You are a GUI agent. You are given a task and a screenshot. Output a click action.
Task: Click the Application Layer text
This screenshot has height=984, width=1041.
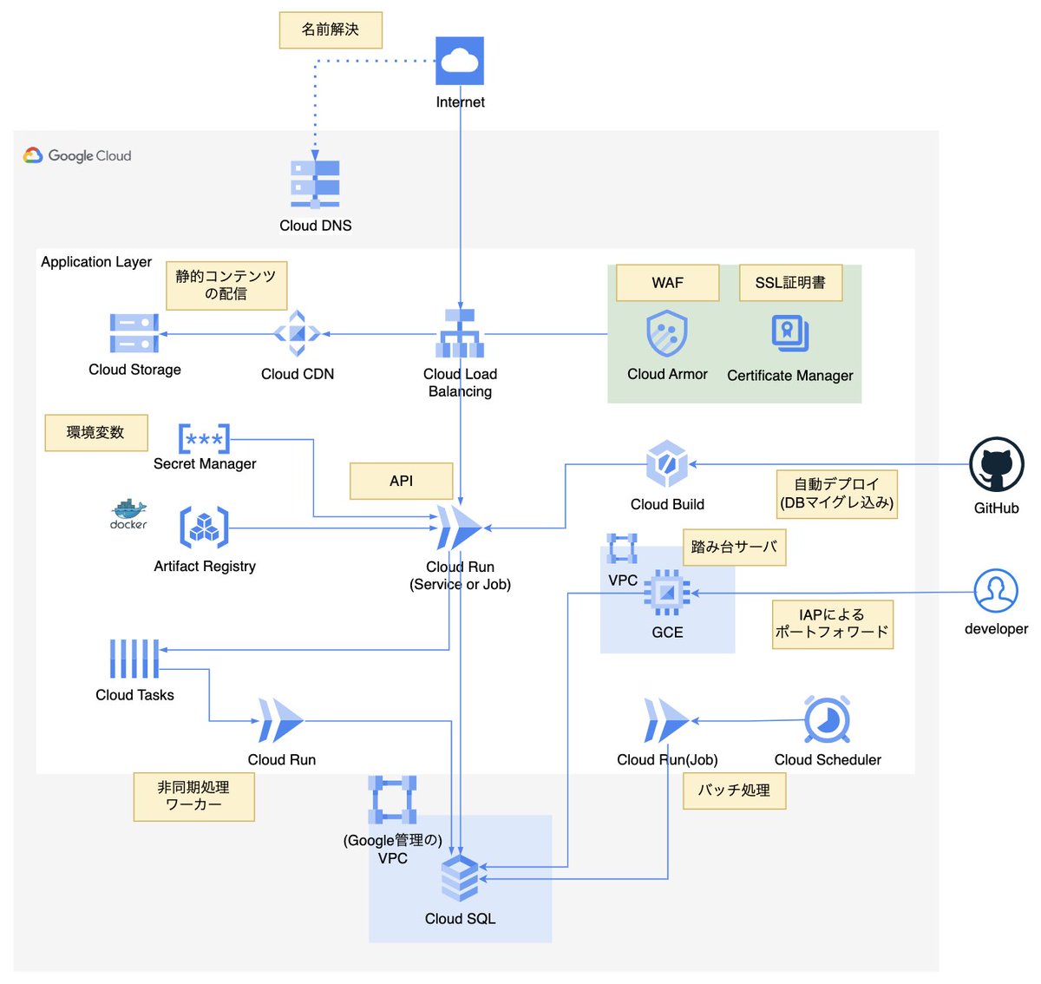pyautogui.click(x=96, y=262)
